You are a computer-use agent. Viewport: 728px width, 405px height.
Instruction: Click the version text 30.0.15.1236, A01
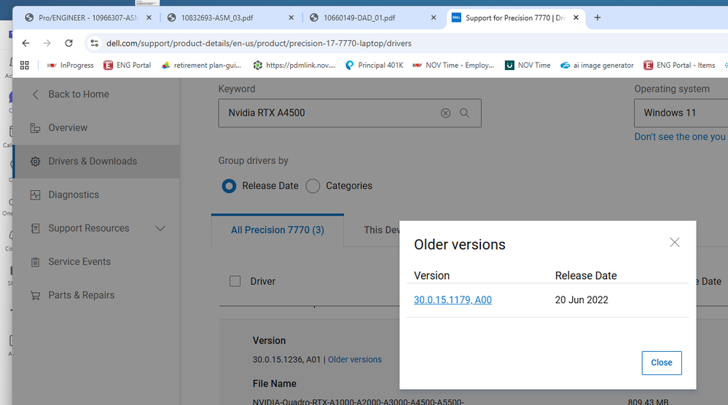click(286, 360)
